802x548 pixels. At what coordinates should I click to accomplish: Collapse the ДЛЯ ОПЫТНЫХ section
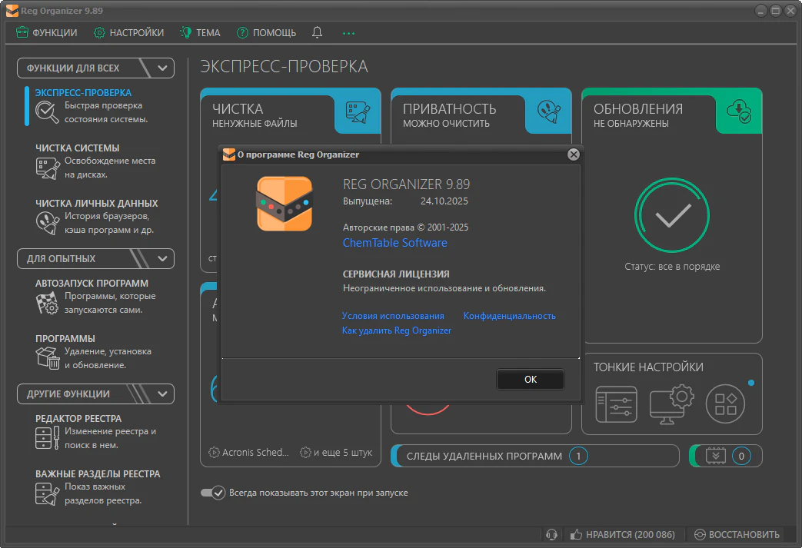coord(162,258)
